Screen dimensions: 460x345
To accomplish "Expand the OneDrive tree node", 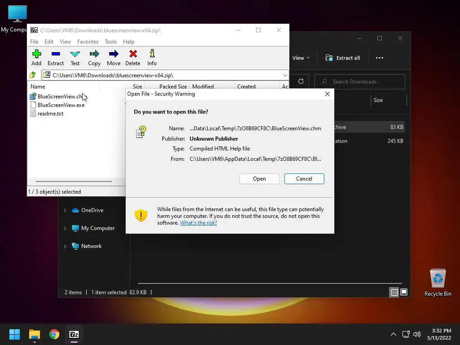I will pos(65,210).
